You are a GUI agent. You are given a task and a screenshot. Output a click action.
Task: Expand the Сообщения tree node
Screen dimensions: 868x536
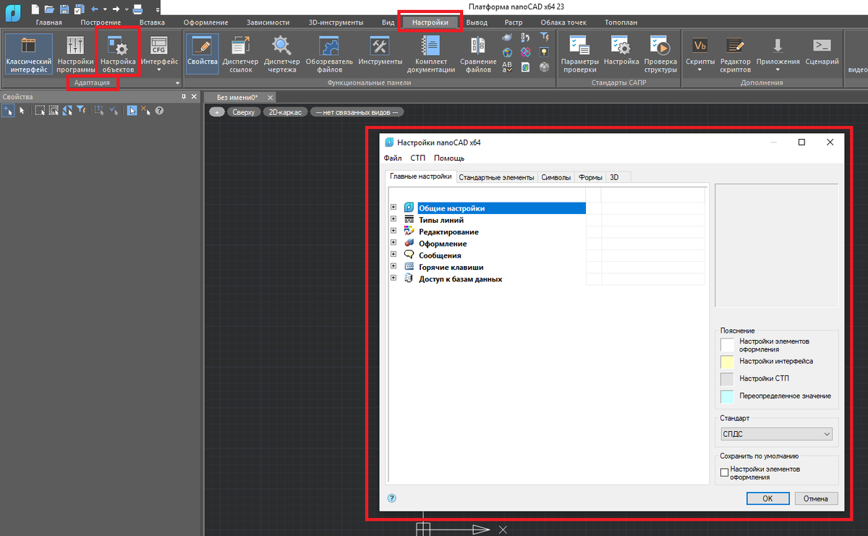pyautogui.click(x=393, y=255)
